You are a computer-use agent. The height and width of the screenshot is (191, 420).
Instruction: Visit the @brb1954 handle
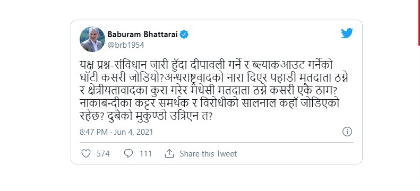(x=126, y=45)
